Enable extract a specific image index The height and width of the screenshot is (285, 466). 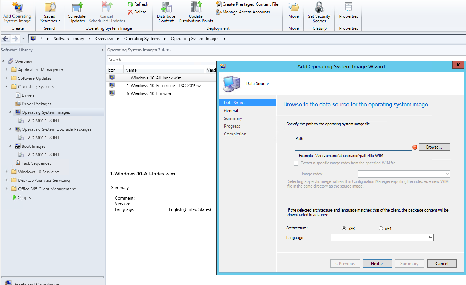coord(296,163)
